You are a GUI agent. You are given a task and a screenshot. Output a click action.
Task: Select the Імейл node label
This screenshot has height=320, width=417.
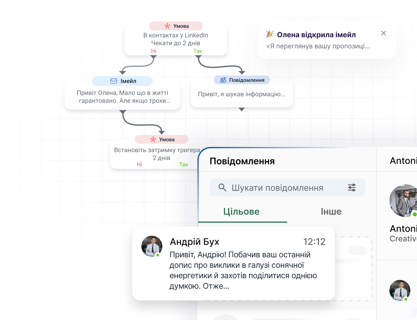(128, 81)
